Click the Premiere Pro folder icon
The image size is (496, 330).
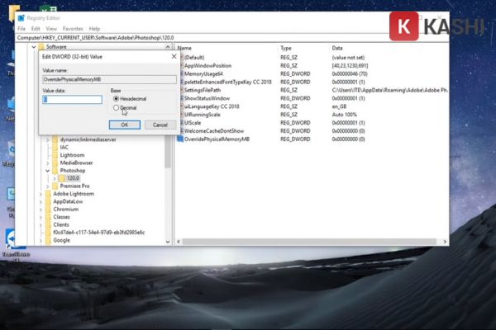(x=55, y=186)
